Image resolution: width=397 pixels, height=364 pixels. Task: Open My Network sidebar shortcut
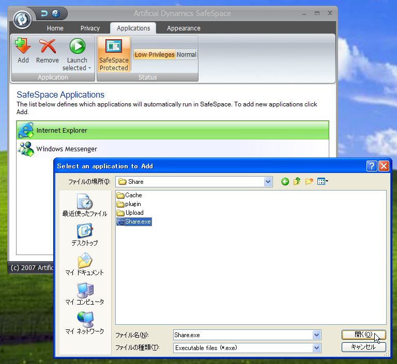(x=85, y=323)
